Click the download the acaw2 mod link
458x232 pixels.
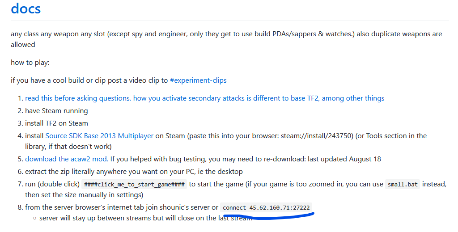[x=67, y=159]
